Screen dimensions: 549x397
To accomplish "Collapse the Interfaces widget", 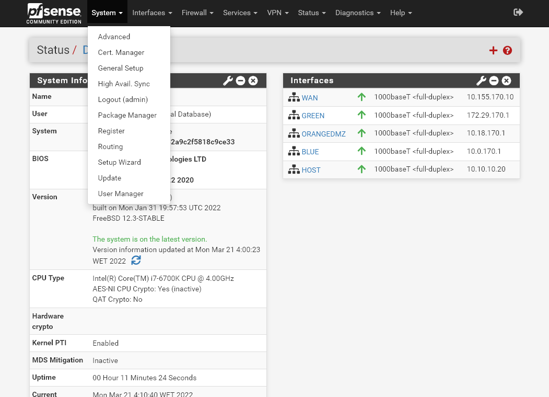I will (x=493, y=81).
